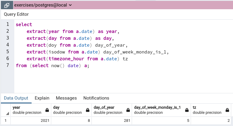Select result row number 1
Viewport: 233px width, 126px height.
[x=6, y=121]
